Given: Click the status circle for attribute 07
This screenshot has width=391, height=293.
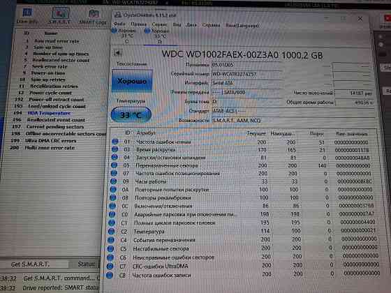Looking at the screenshot, I should [x=114, y=173].
